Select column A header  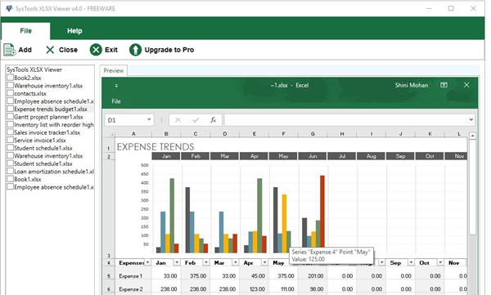point(133,134)
